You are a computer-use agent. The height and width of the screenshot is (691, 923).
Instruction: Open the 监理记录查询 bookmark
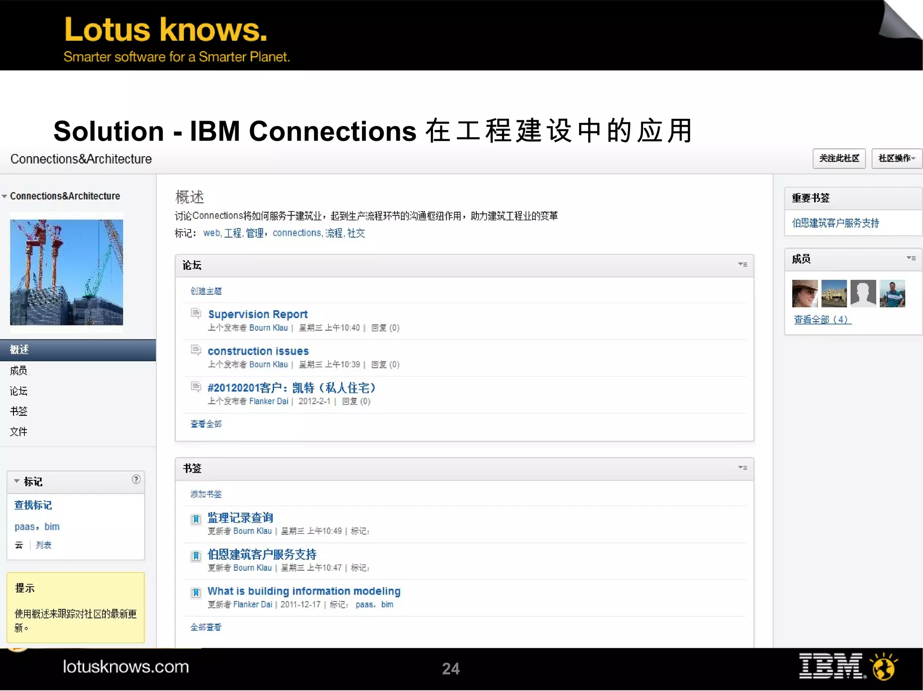coord(240,518)
